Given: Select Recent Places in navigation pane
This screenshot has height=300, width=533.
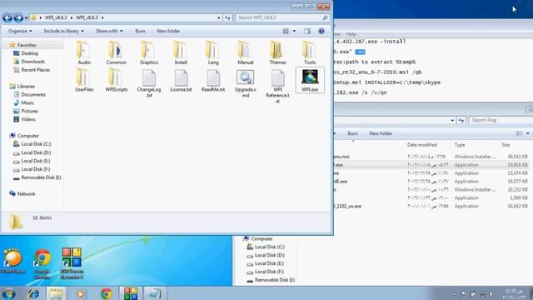Looking at the screenshot, I should click(35, 70).
